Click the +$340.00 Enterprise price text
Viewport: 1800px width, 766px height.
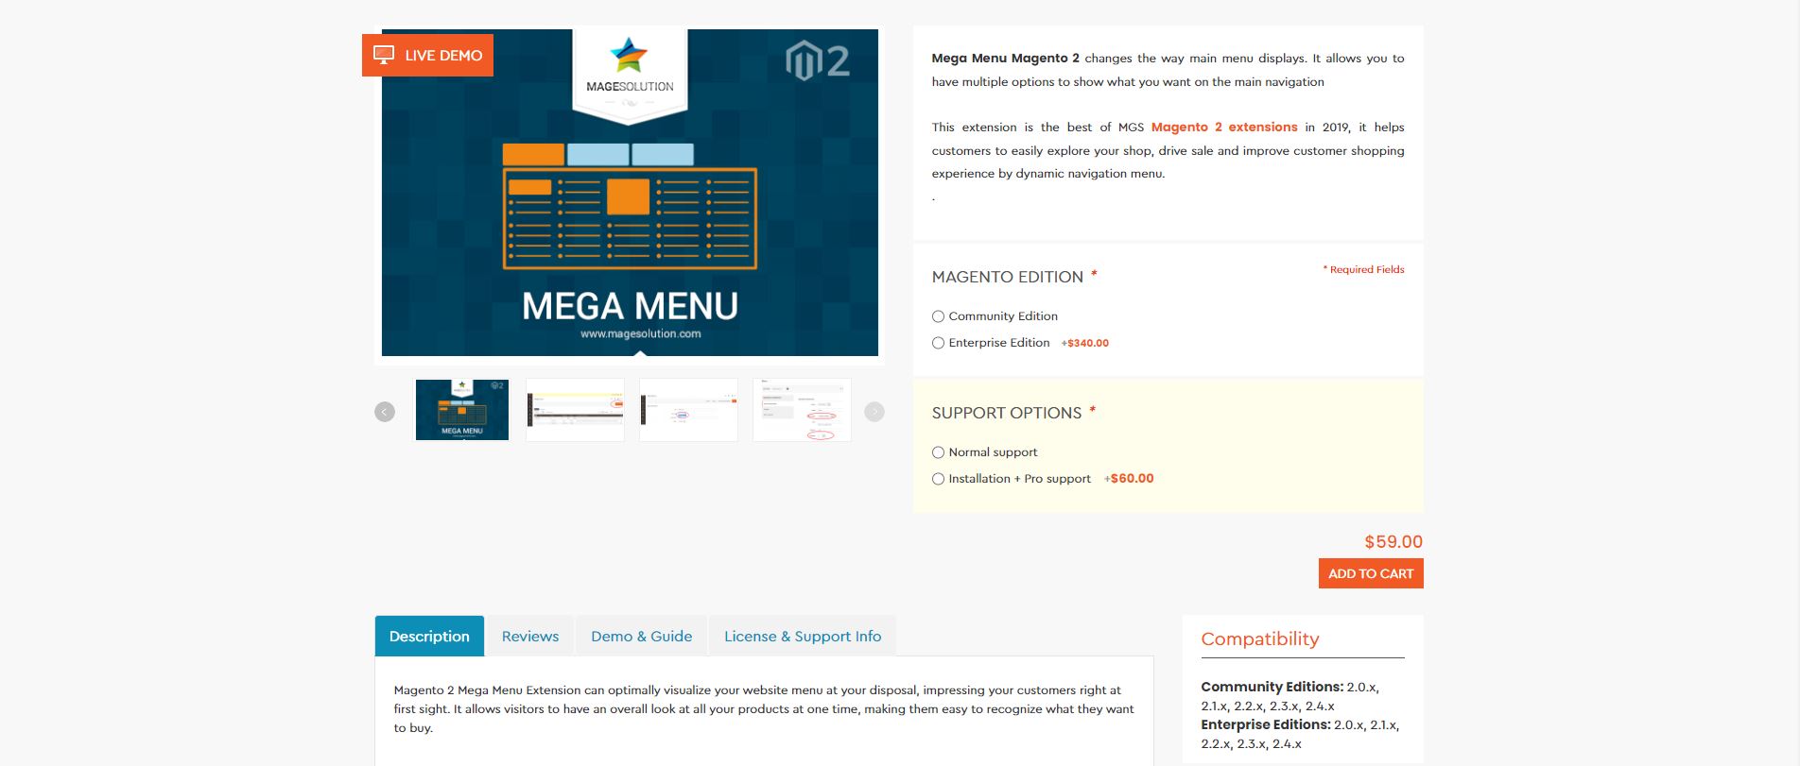click(1085, 343)
